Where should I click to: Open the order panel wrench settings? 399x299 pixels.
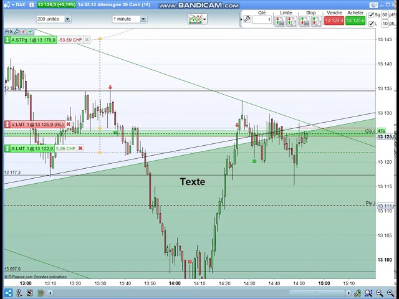coord(247,19)
